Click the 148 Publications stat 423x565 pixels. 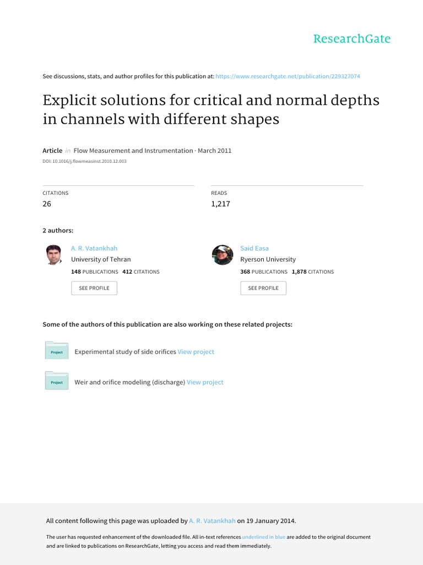click(94, 271)
